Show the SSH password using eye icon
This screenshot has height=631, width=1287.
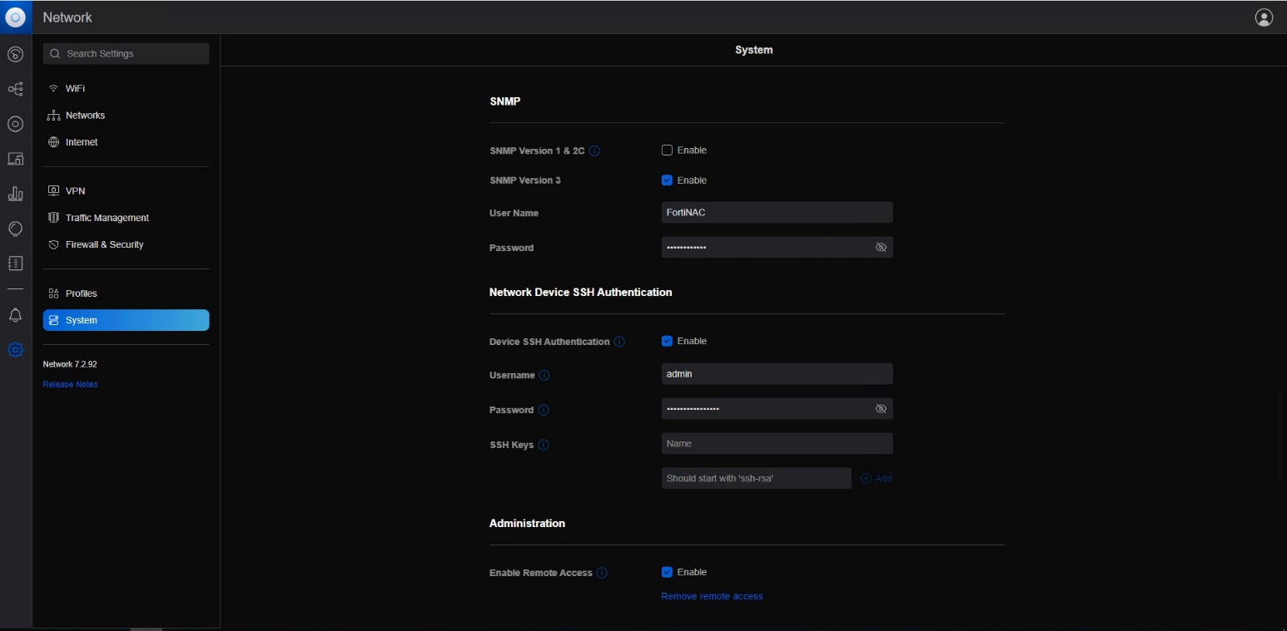(x=881, y=408)
